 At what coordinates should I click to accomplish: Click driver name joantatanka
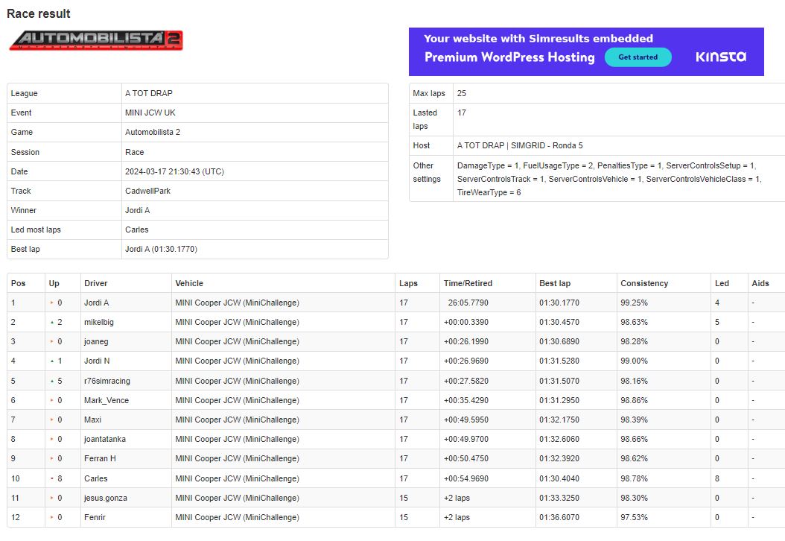point(104,440)
